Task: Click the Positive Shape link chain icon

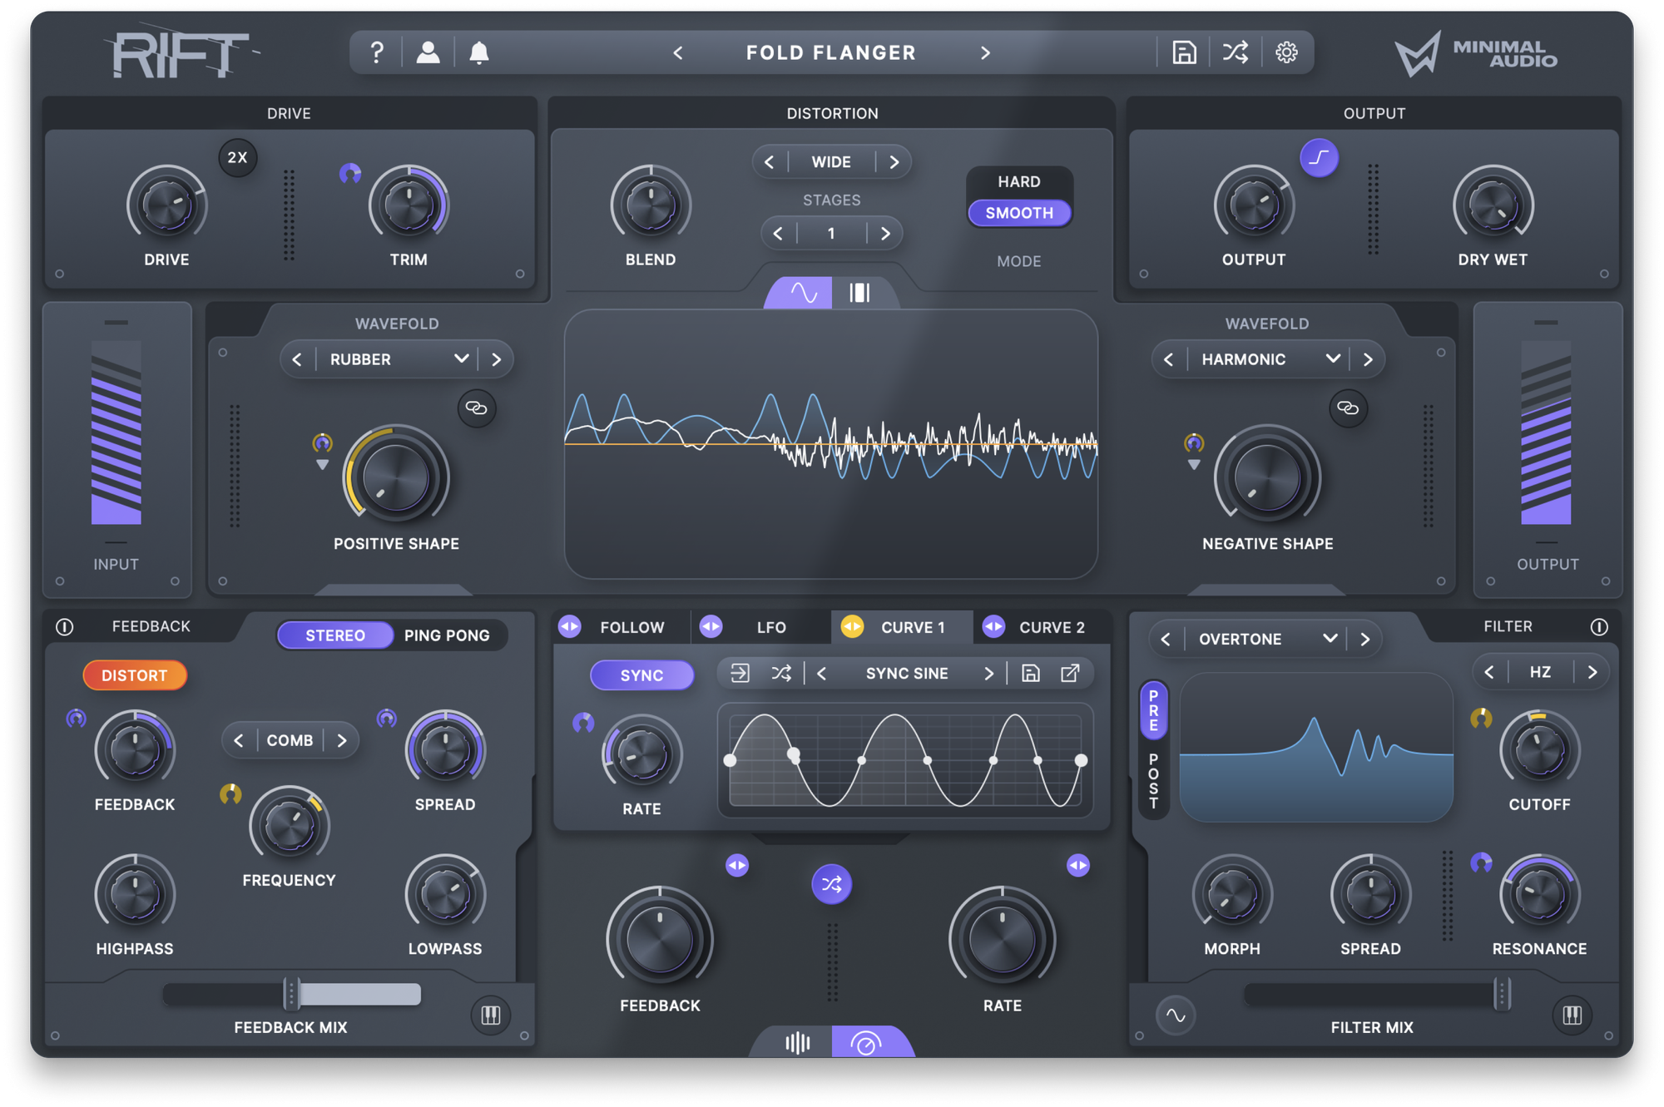Action: pyautogui.click(x=477, y=408)
